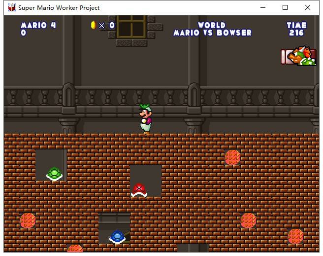Click the score value below MARIO
The image size is (323, 256).
(x=24, y=33)
